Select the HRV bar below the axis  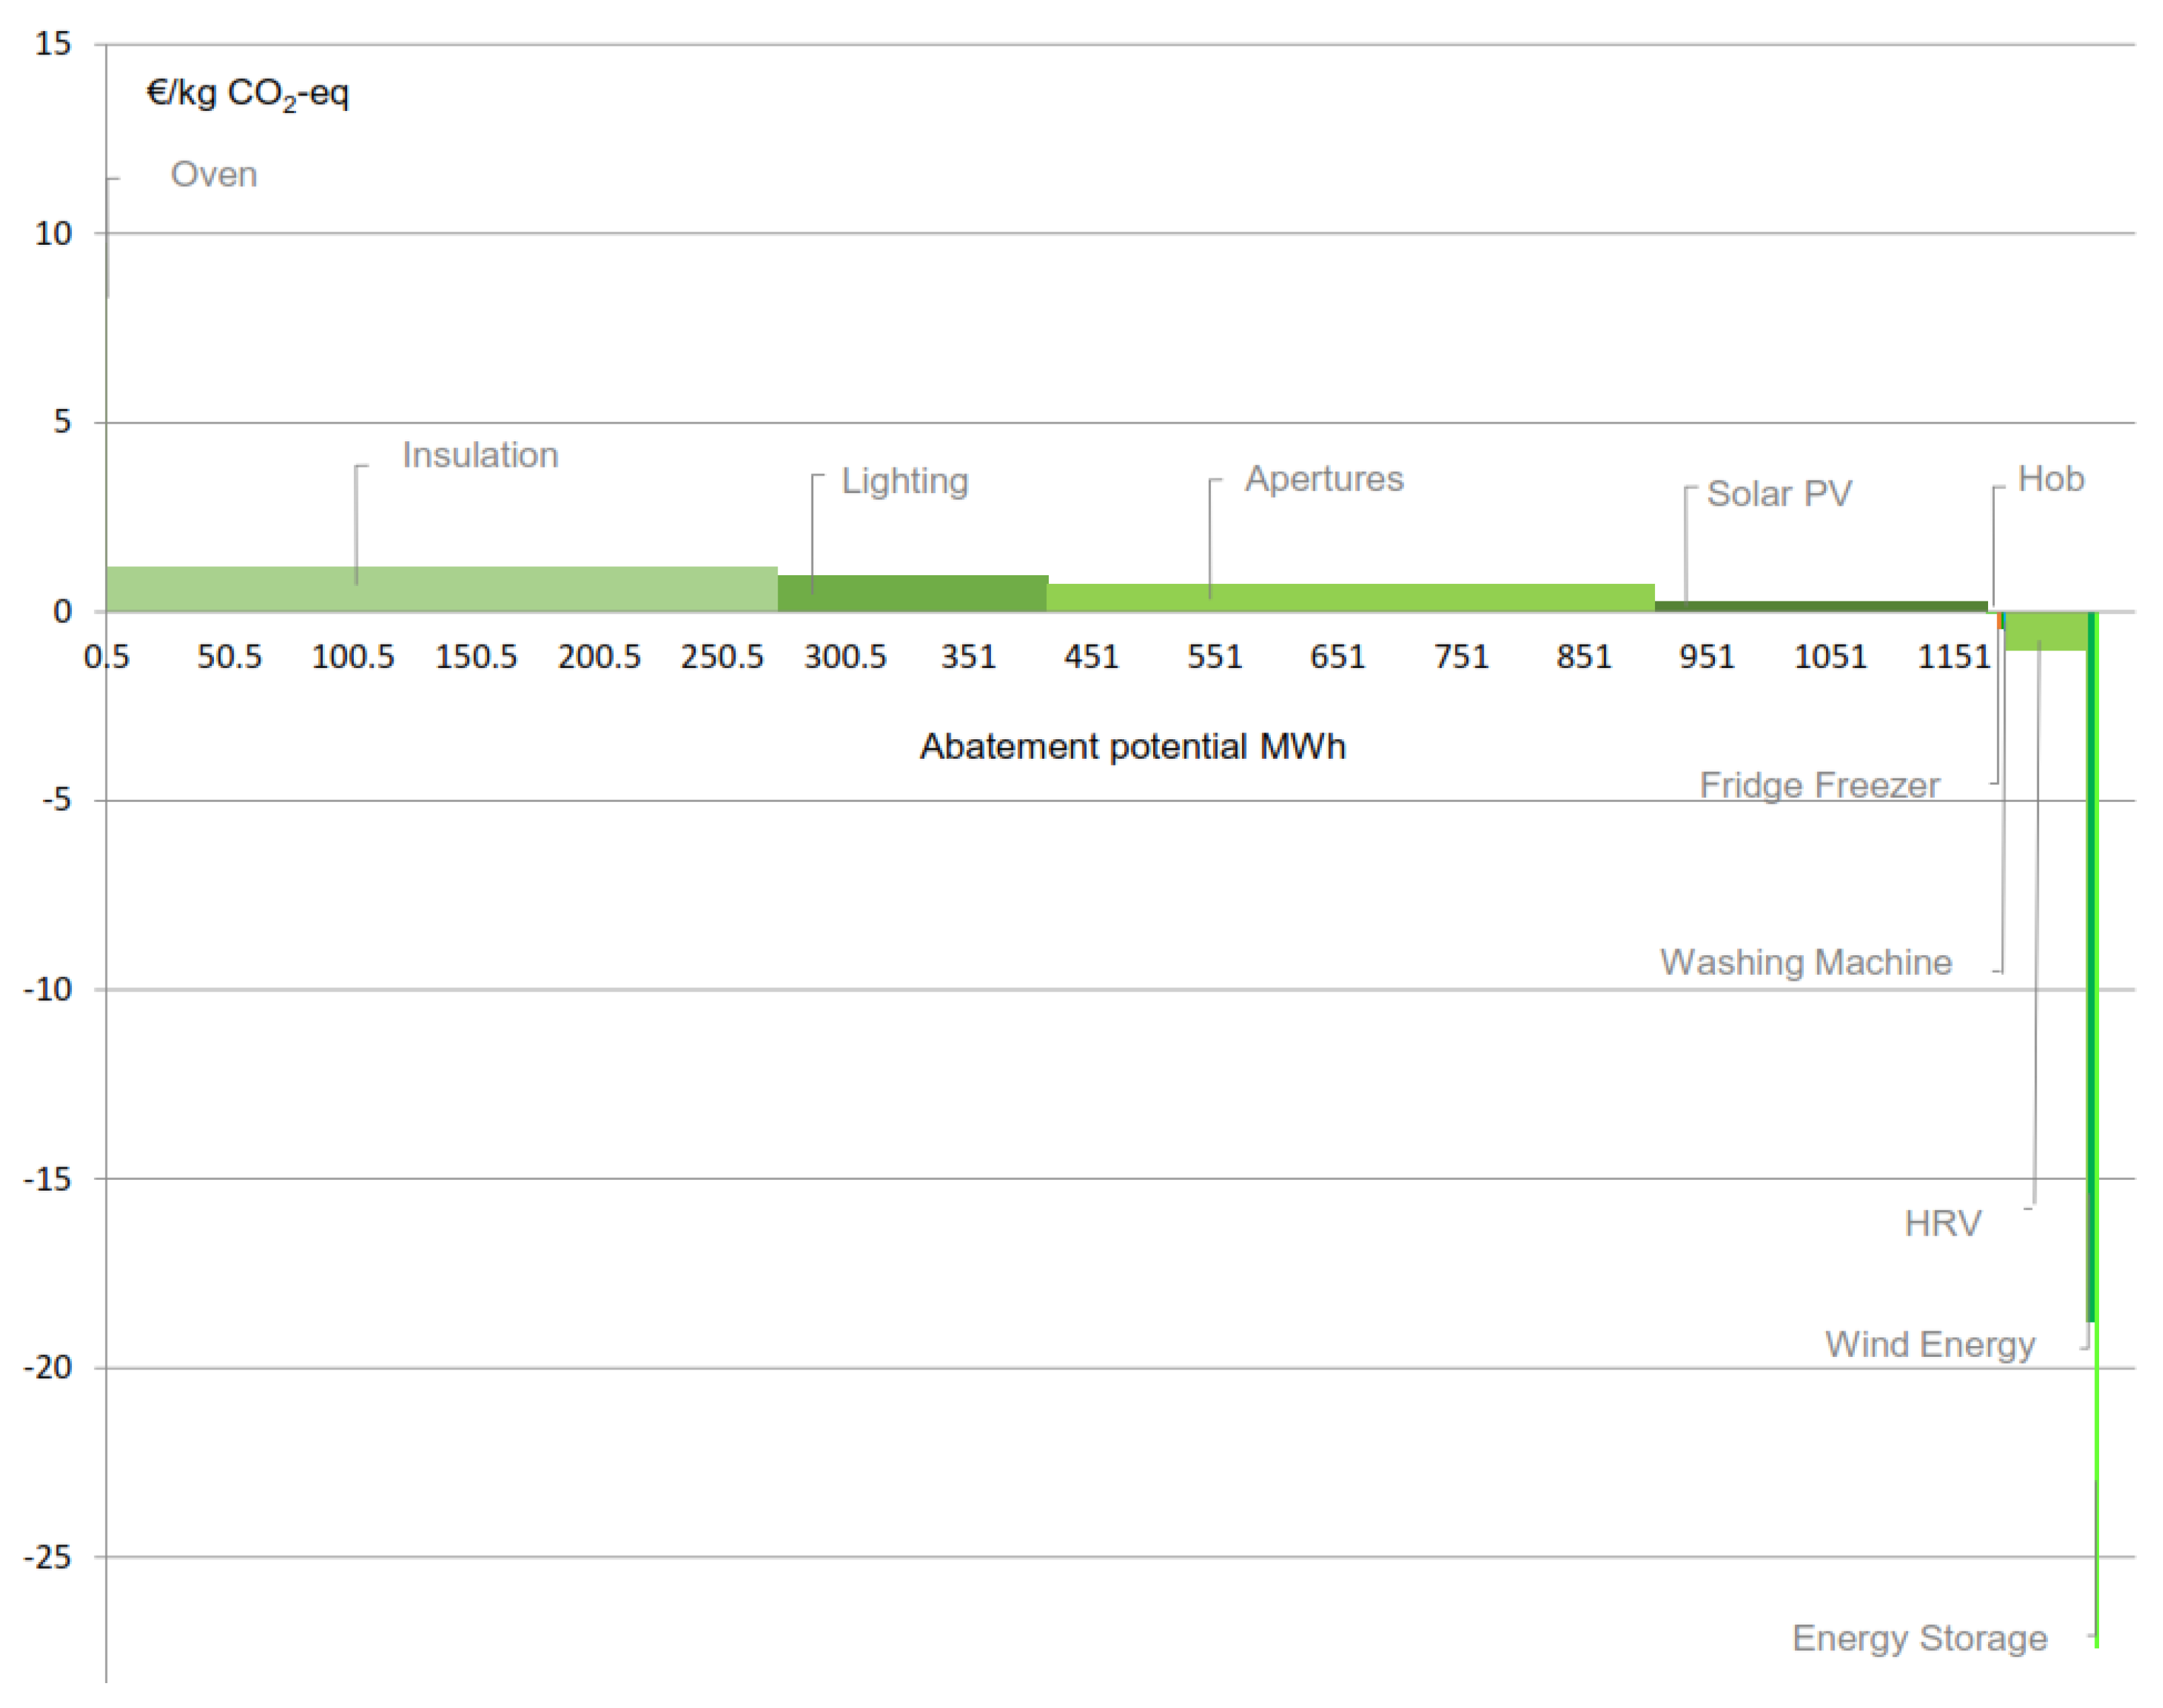coord(2045,631)
